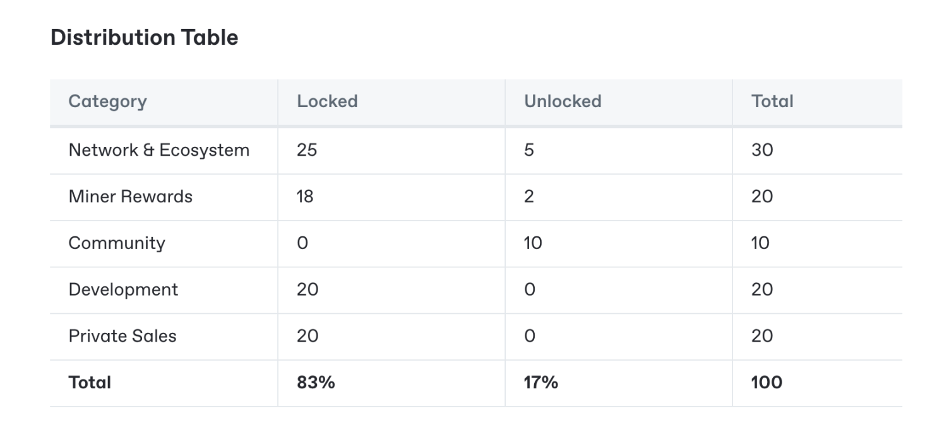This screenshot has height=440, width=949.
Task: Select the Miner Rewards row label
Action: pos(130,197)
